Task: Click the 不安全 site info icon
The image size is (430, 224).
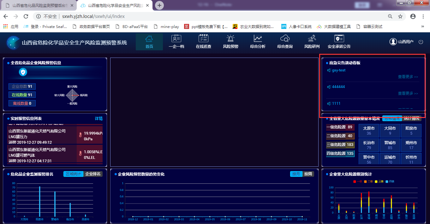Action: tap(38, 16)
